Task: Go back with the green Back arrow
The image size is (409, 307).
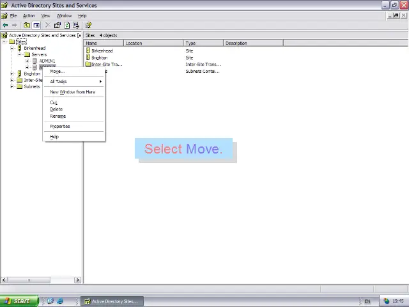Action: [x=5, y=26]
